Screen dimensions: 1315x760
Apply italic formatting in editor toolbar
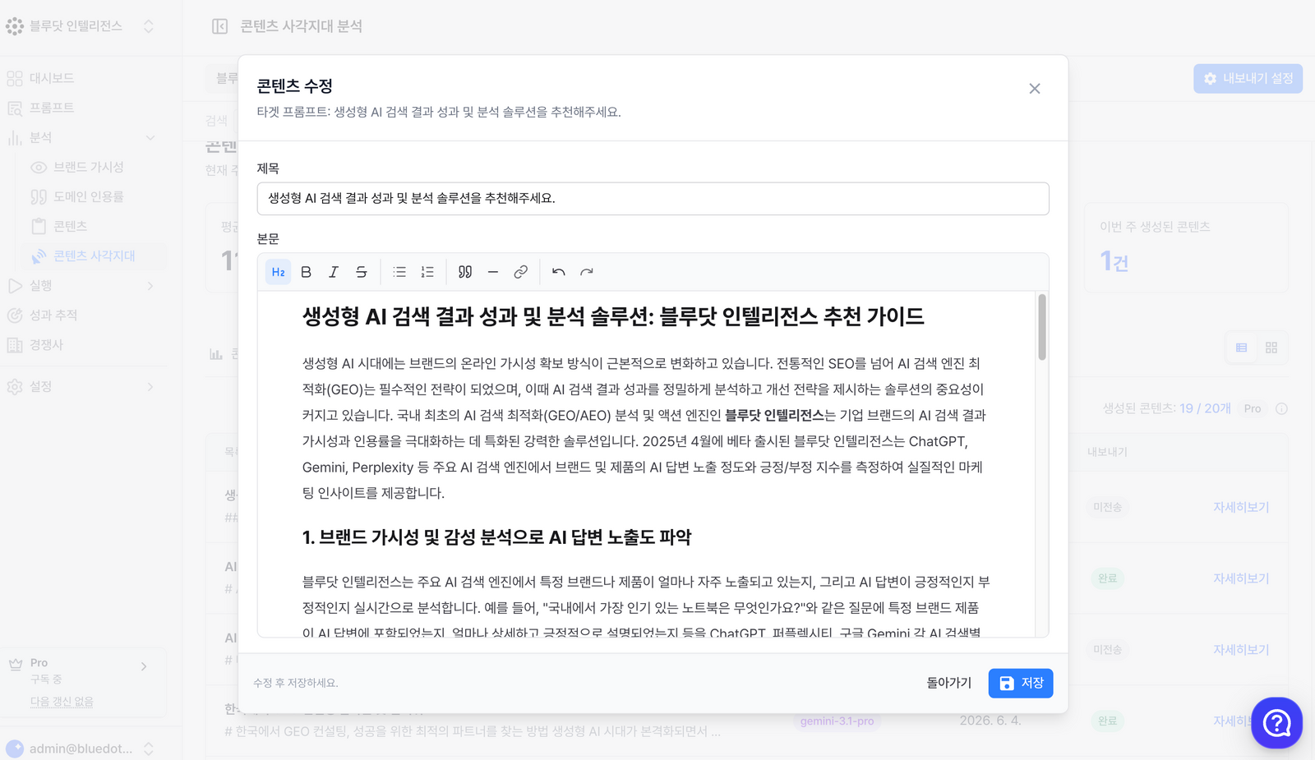pos(334,272)
